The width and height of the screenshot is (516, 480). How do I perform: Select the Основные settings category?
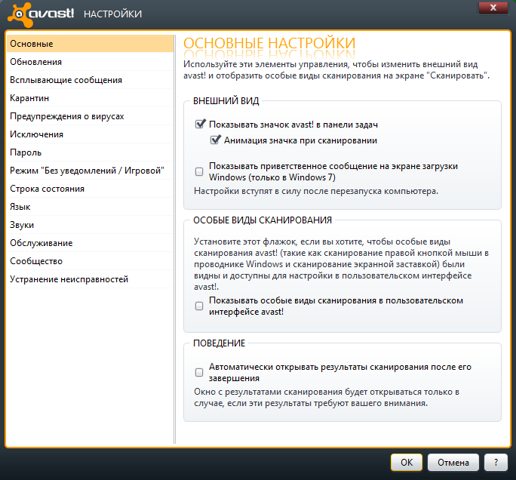pyautogui.click(x=90, y=44)
